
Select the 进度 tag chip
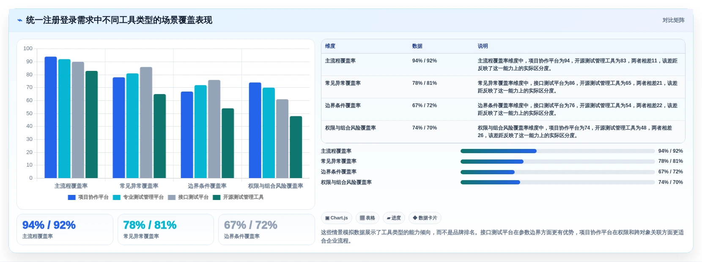394,218
